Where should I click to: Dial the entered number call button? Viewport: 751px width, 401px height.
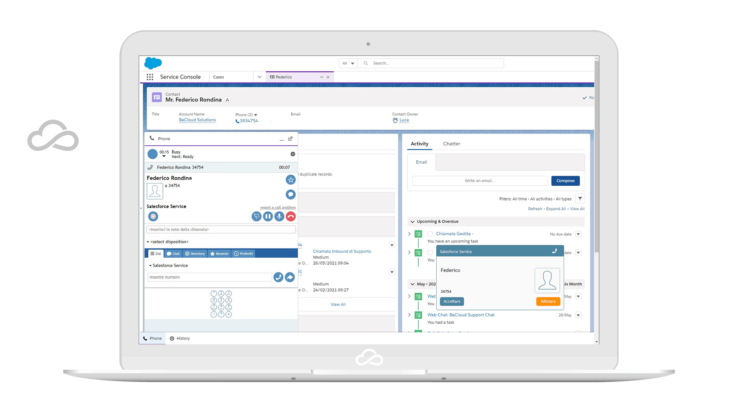coord(278,277)
